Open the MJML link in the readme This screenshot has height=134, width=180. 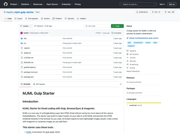[29, 132]
